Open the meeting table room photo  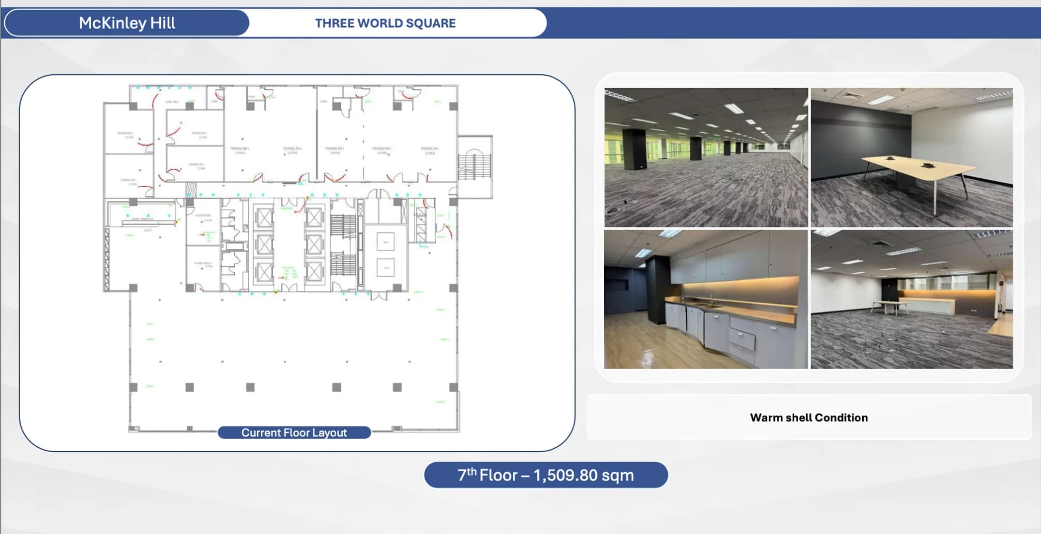tap(912, 157)
